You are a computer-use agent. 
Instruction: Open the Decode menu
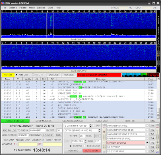tap(41, 8)
